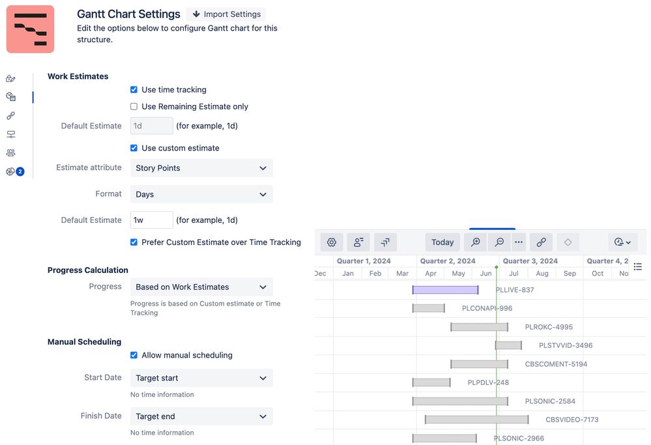The height and width of the screenshot is (445, 651).
Task: Zoom in on the Gantt timeline
Action: (x=475, y=242)
